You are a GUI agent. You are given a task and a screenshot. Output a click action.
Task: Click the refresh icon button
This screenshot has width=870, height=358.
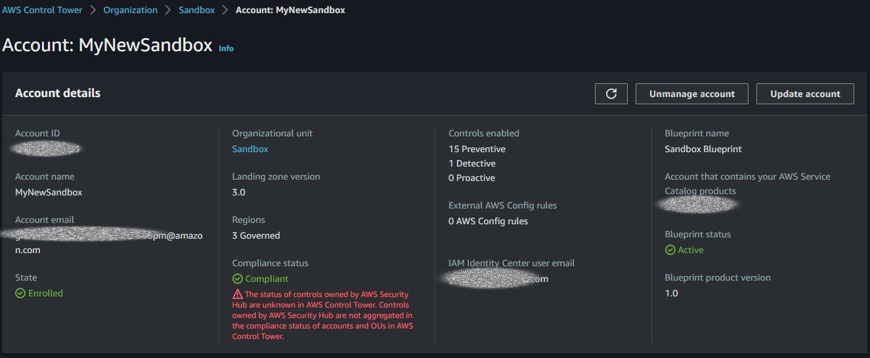coord(611,94)
